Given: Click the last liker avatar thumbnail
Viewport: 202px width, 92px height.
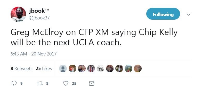Looking at the screenshot, I should [138, 68].
